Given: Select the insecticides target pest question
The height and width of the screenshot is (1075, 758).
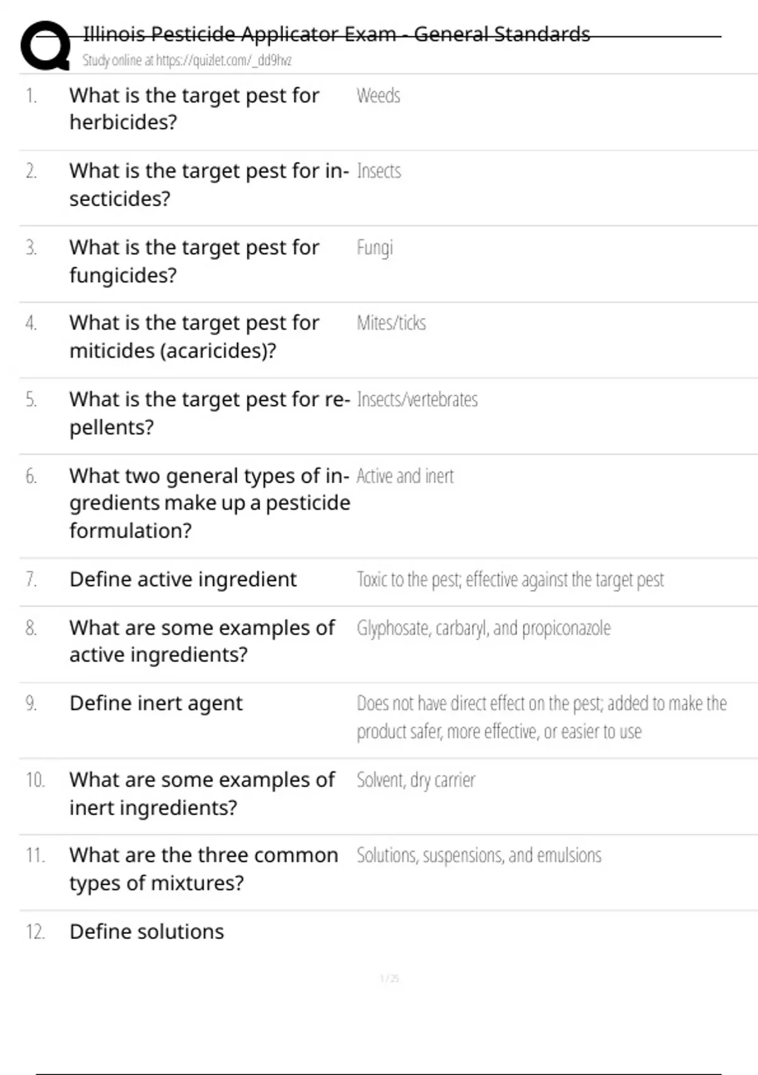Looking at the screenshot, I should coord(208,184).
